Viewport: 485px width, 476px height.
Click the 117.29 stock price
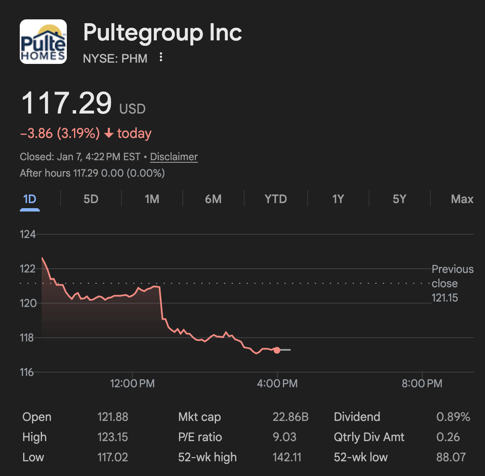pyautogui.click(x=66, y=103)
